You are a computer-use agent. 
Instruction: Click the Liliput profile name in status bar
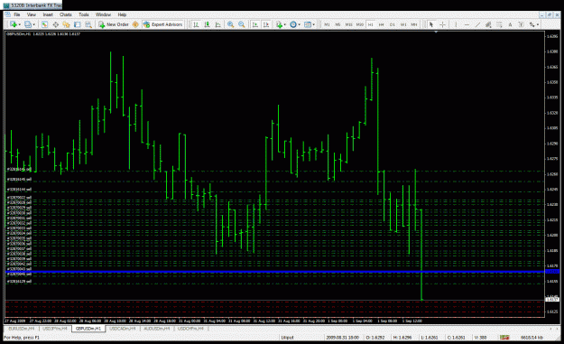tap(287, 338)
